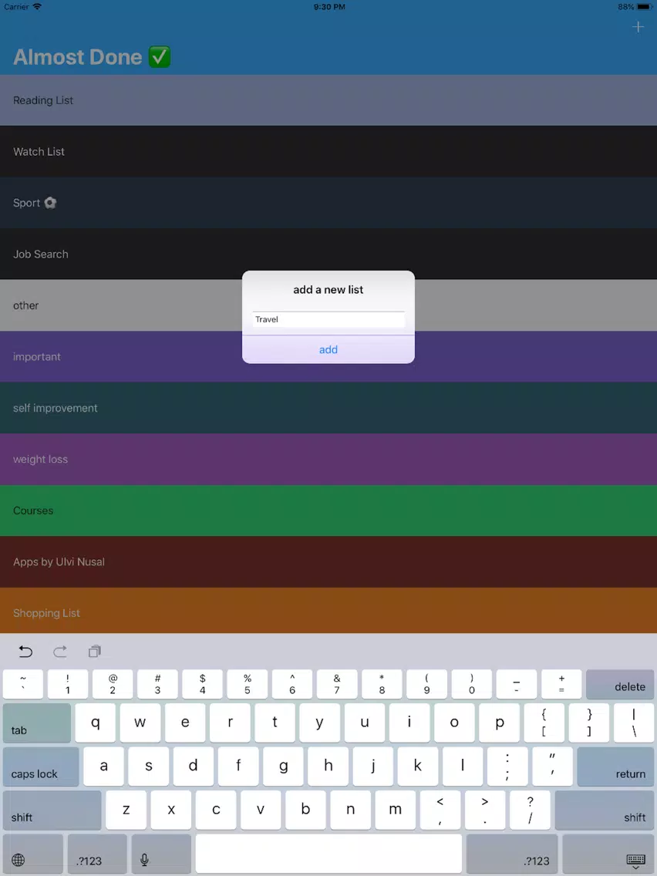Toggle the caps lock key
Image resolution: width=657 pixels, height=876 pixels.
[x=41, y=766]
